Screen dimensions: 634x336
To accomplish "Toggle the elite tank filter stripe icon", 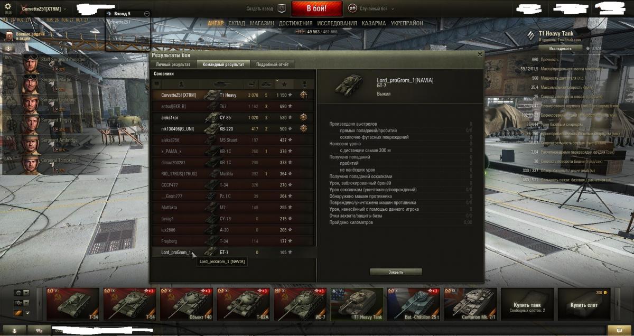I will click(x=17, y=313).
